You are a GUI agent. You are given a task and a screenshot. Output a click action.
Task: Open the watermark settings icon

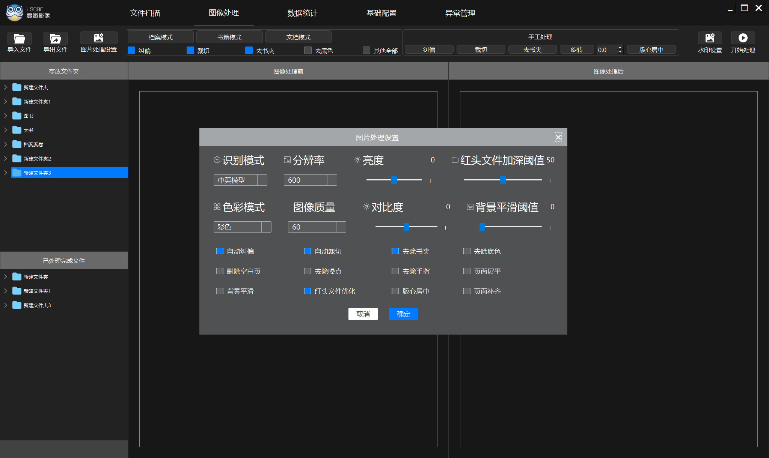(x=710, y=38)
